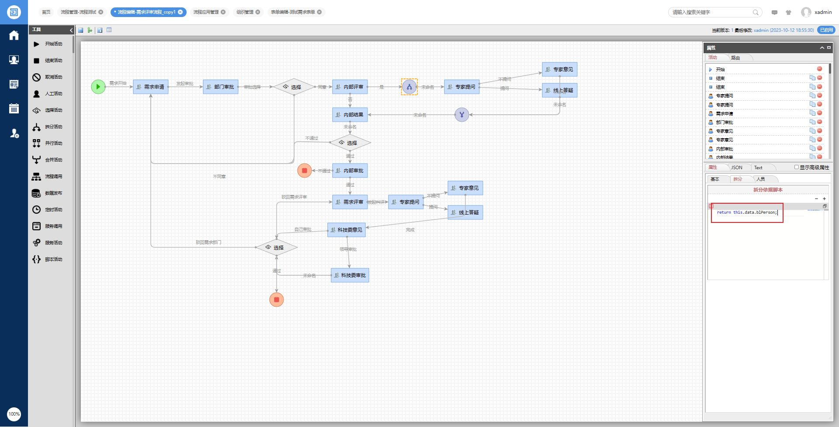The height and width of the screenshot is (427, 839).
Task: Open the monitor user icon in sidebar
Action: coord(14,60)
